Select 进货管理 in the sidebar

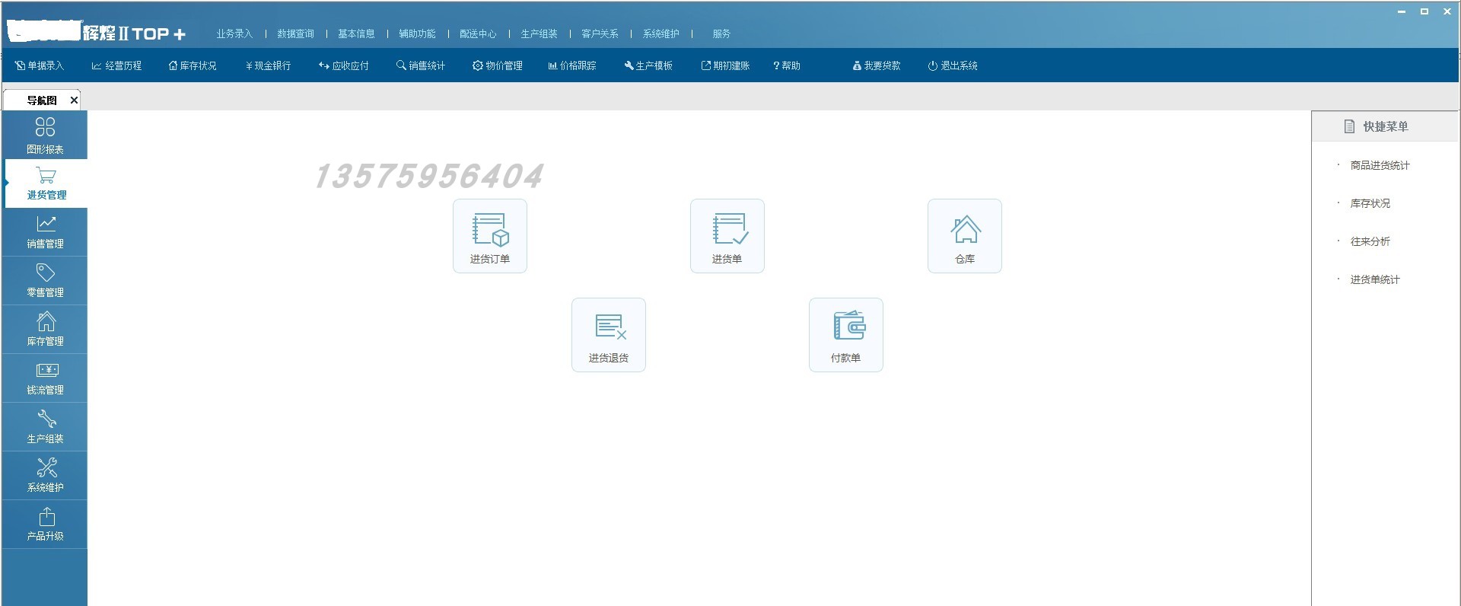(46, 183)
